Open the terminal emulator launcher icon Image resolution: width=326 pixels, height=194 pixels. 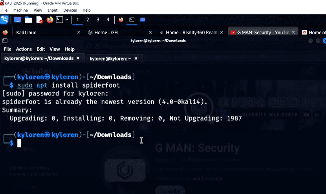[x=60, y=20]
